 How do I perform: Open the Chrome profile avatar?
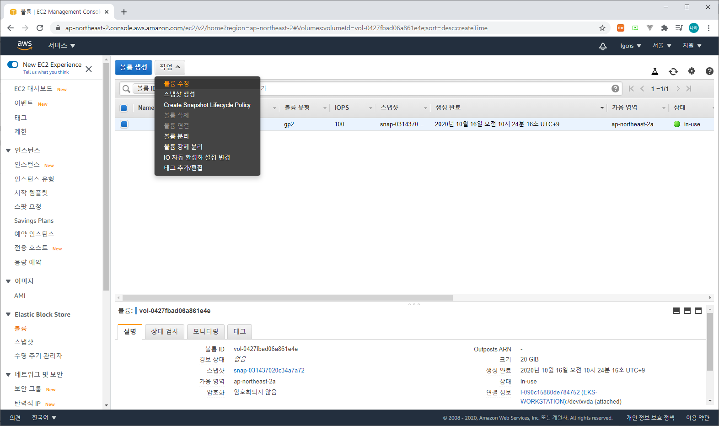[694, 28]
